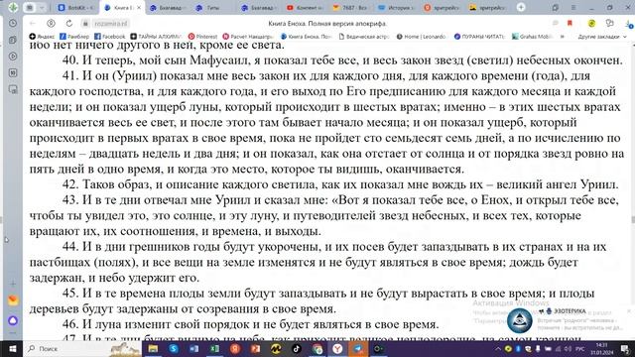Click the green Yandex browser logo icon
Image resolution: width=635 pixels, height=357 pixels.
(x=13, y=7)
